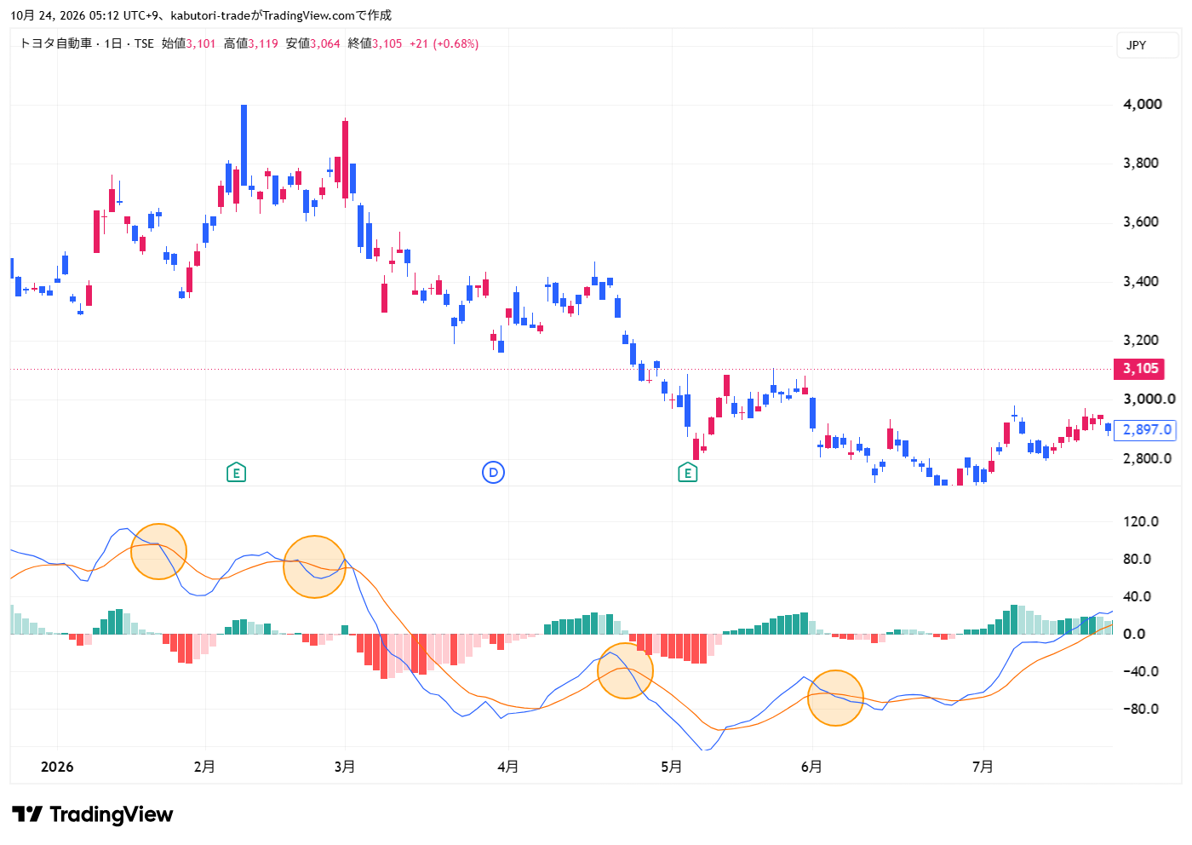Click the red 3,105 last price label

coord(1140,369)
